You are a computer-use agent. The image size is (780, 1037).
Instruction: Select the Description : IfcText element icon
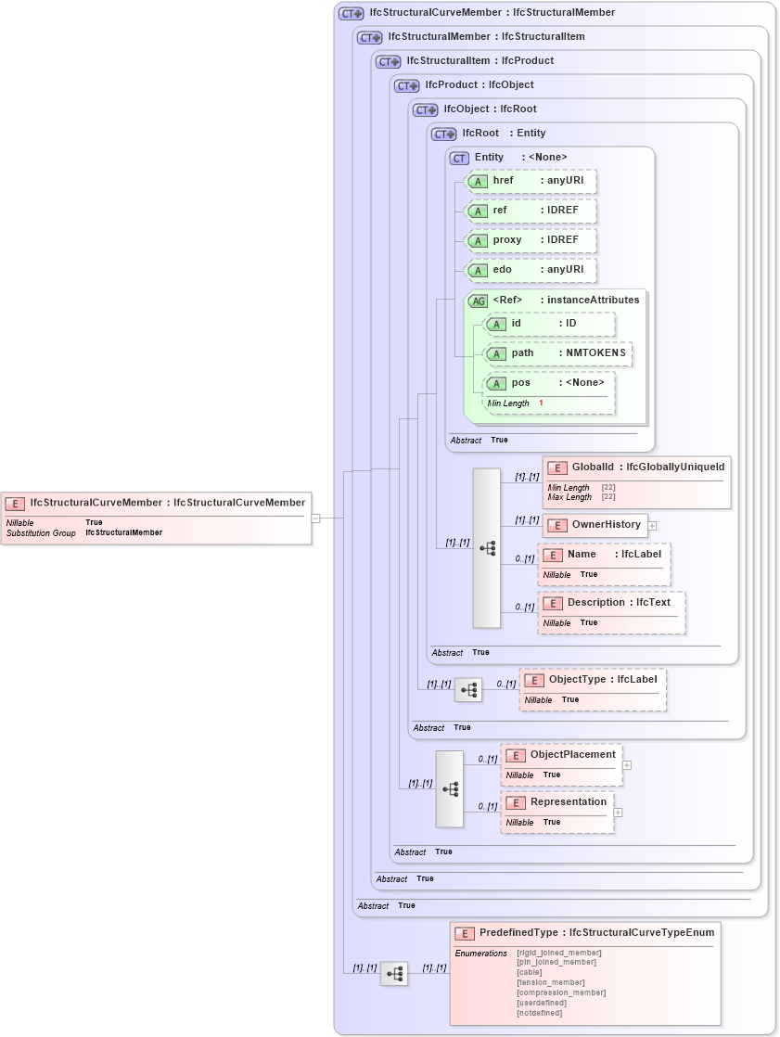click(554, 602)
